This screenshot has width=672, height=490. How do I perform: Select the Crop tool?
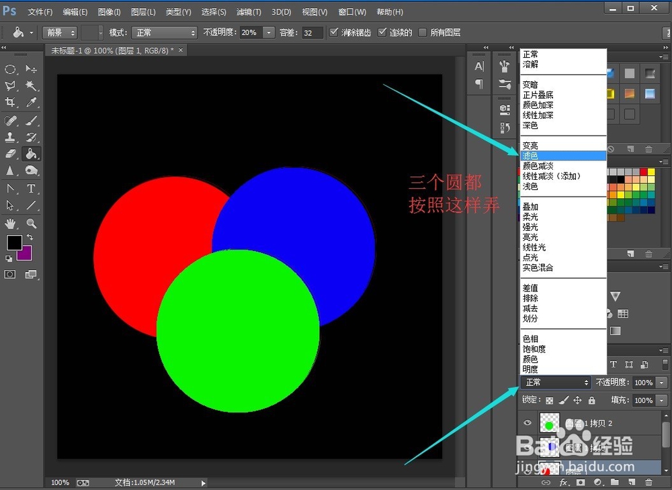tap(10, 102)
